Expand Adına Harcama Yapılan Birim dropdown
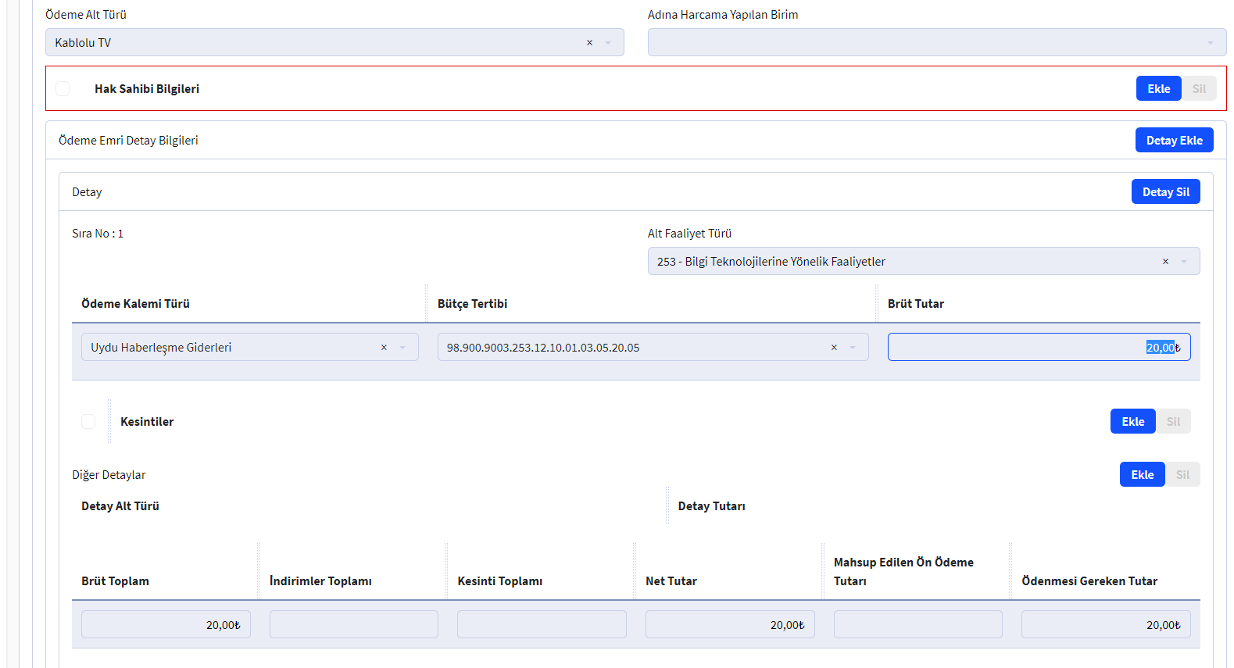 (x=1210, y=43)
